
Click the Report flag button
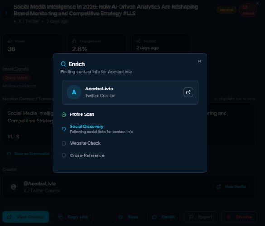200,217
